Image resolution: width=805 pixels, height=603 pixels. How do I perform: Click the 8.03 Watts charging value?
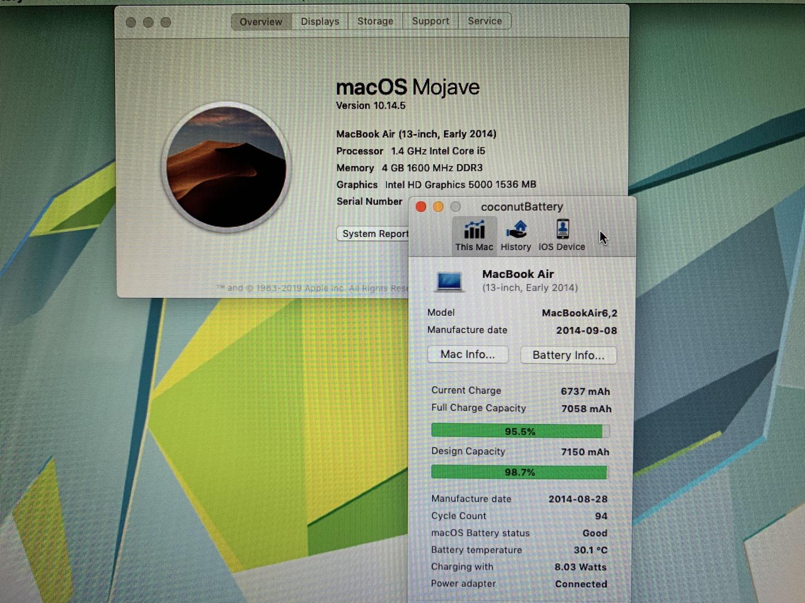581,567
